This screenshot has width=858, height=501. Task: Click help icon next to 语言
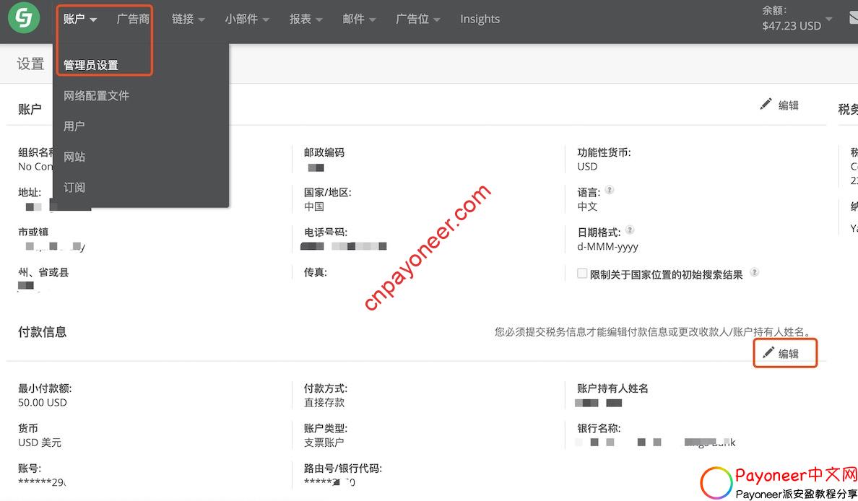[610, 191]
